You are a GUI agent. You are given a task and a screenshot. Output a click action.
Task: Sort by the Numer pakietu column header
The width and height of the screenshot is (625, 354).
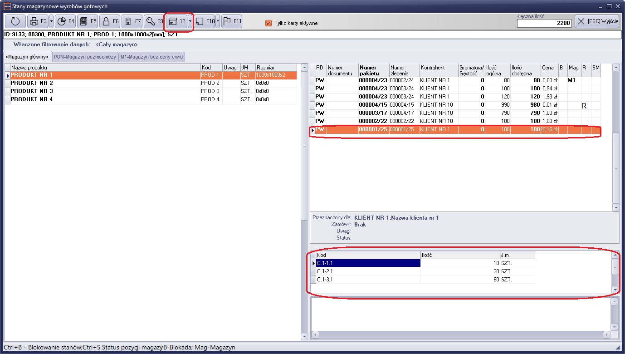pyautogui.click(x=373, y=70)
